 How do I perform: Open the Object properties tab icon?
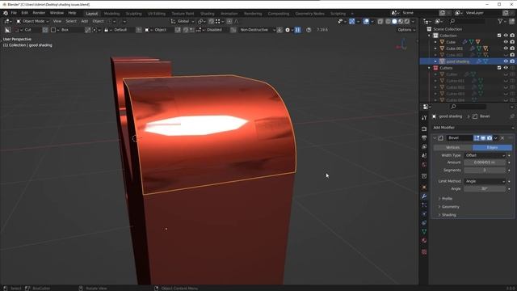pyautogui.click(x=424, y=188)
